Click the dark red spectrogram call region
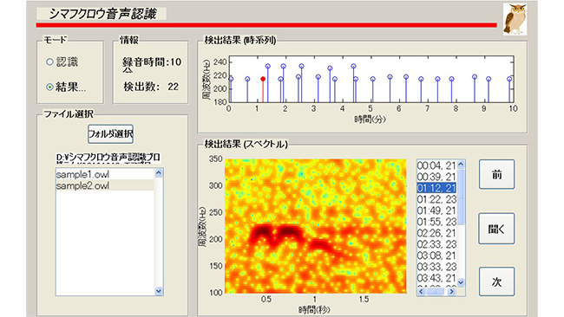The width and height of the screenshot is (564, 317). click(277, 233)
